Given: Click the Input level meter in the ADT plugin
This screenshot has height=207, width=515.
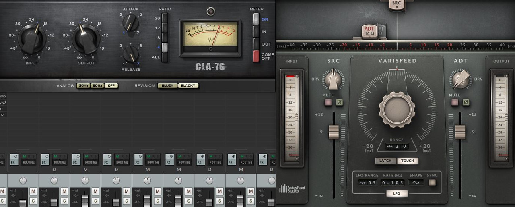Looking at the screenshot, I should (x=291, y=118).
